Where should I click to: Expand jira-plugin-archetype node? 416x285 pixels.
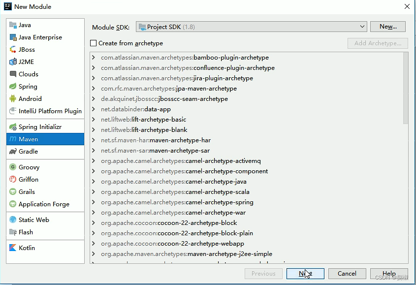coord(94,78)
